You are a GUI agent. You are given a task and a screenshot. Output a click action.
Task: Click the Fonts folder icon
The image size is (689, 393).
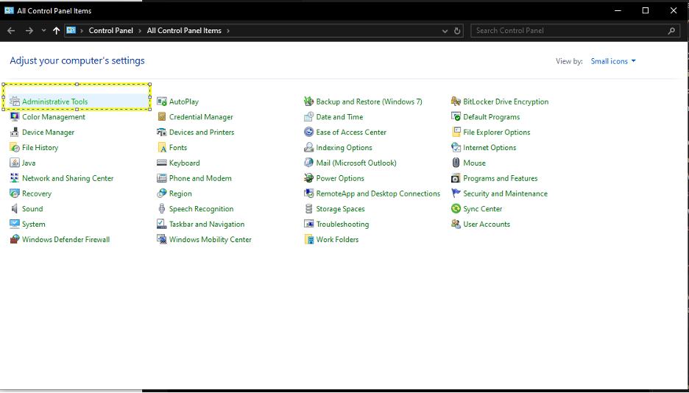coord(162,147)
